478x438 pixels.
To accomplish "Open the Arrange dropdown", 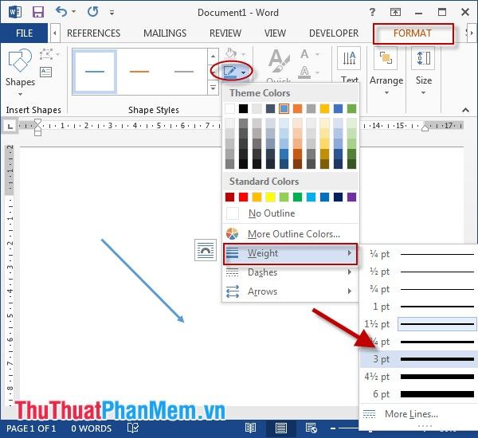I will click(386, 72).
